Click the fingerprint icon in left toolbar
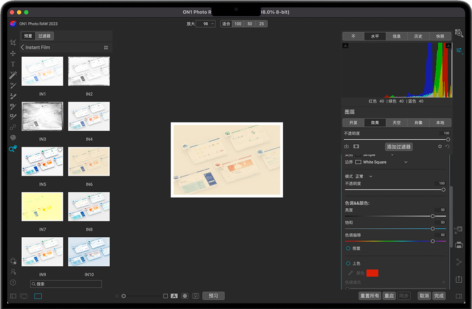472x309 pixels. pos(13,137)
